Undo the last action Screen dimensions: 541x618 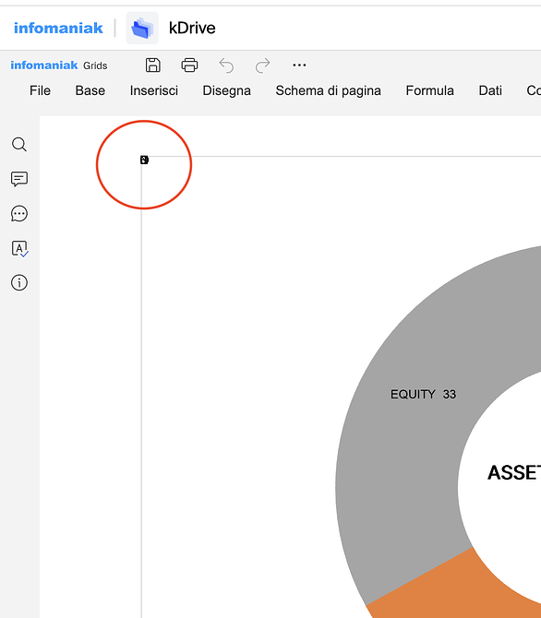[x=226, y=65]
